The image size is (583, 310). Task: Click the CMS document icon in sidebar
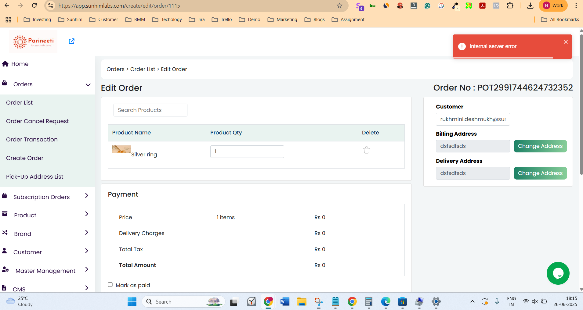coord(4,288)
